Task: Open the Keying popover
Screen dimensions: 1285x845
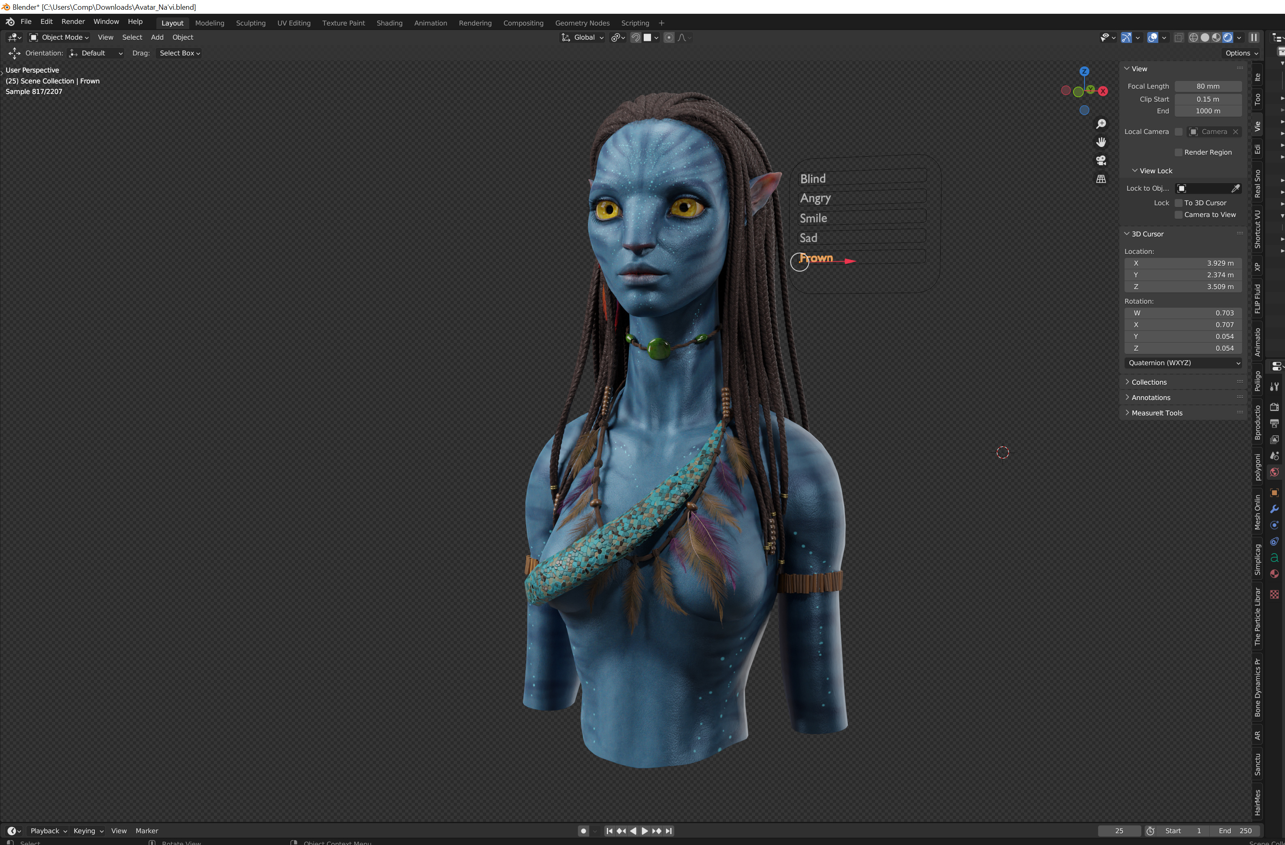Action: (x=89, y=831)
